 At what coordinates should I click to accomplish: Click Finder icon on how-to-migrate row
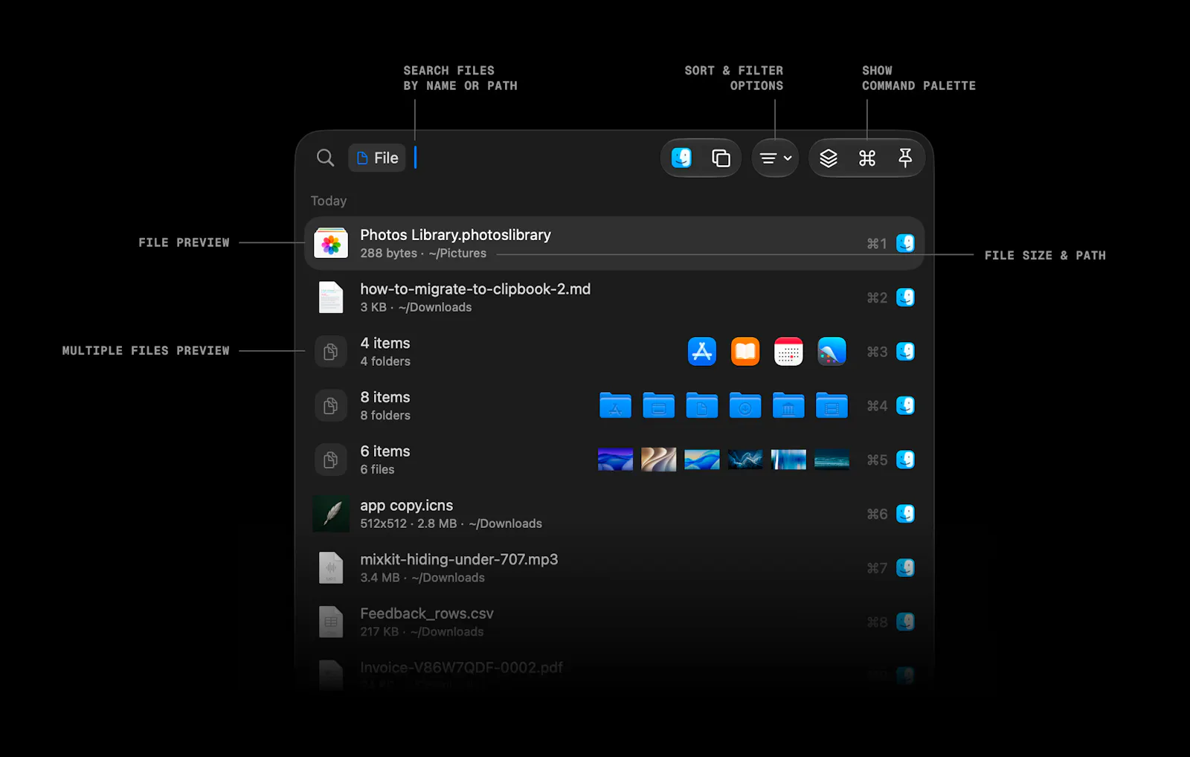click(x=905, y=297)
